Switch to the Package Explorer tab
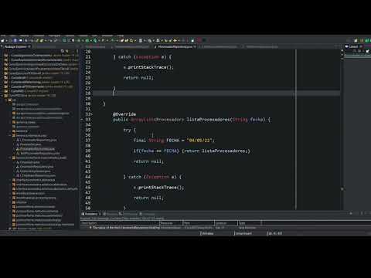 click(x=15, y=46)
